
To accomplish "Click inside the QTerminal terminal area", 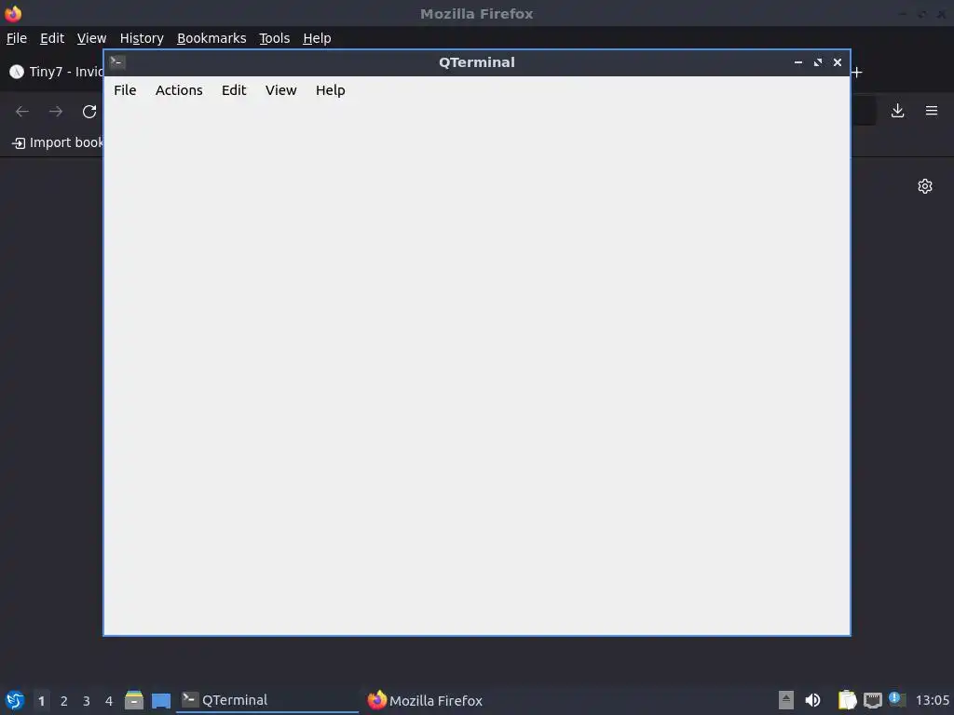I will coord(477,369).
